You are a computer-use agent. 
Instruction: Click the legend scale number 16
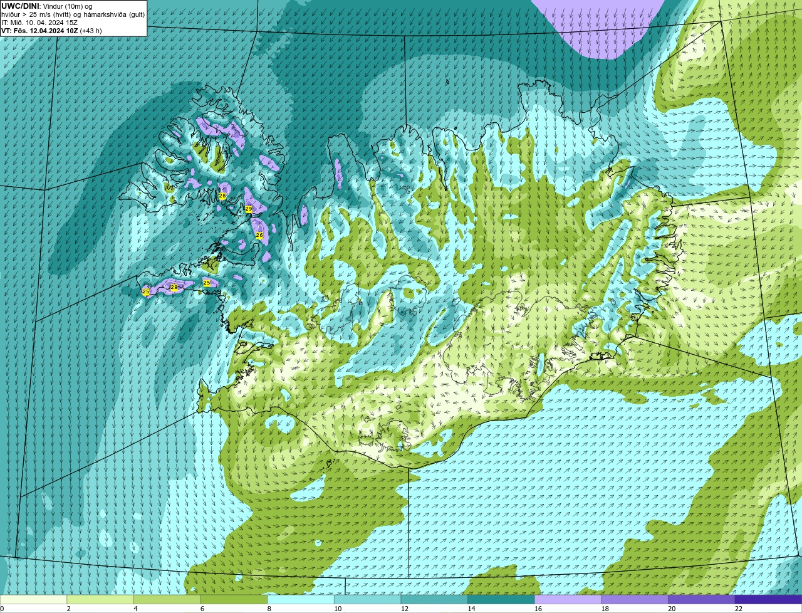[x=538, y=609]
